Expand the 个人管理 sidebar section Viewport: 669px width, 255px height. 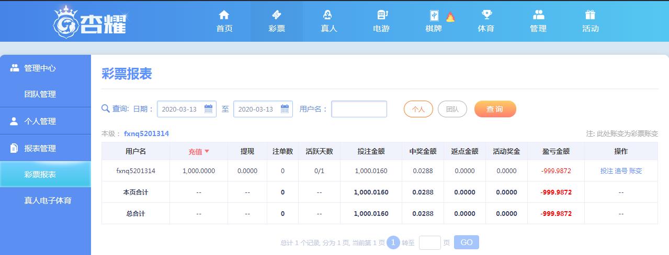(x=46, y=121)
